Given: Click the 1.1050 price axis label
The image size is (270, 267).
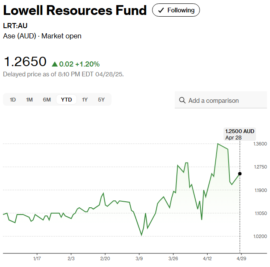Looking at the screenshot, I should point(261,213).
